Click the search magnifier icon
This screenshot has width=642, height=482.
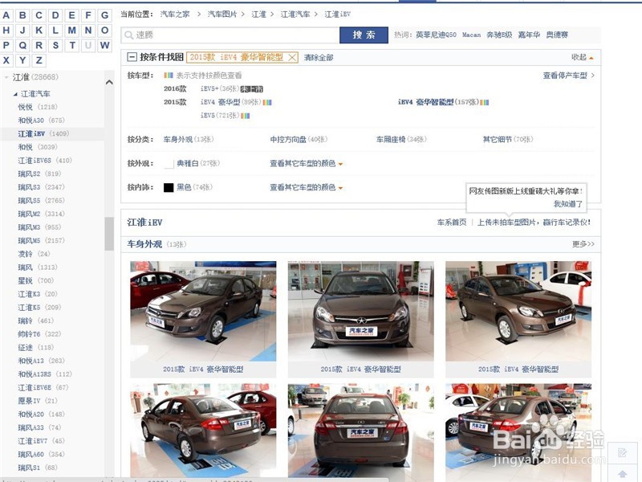click(x=128, y=35)
